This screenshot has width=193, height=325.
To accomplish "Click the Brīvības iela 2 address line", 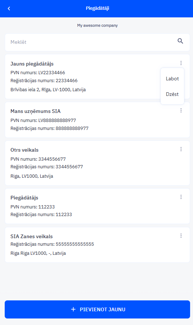I will pyautogui.click(x=48, y=90).
